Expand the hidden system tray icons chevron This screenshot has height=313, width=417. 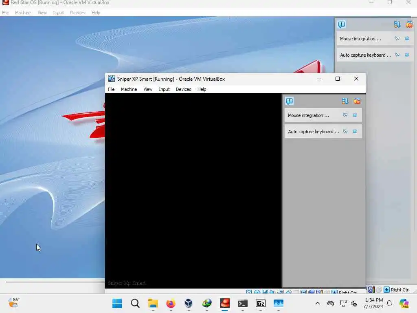point(318,303)
